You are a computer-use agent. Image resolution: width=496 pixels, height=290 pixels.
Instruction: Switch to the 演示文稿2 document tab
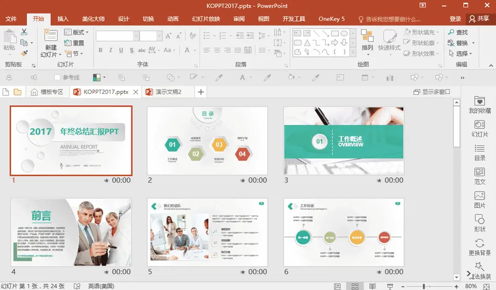[168, 92]
